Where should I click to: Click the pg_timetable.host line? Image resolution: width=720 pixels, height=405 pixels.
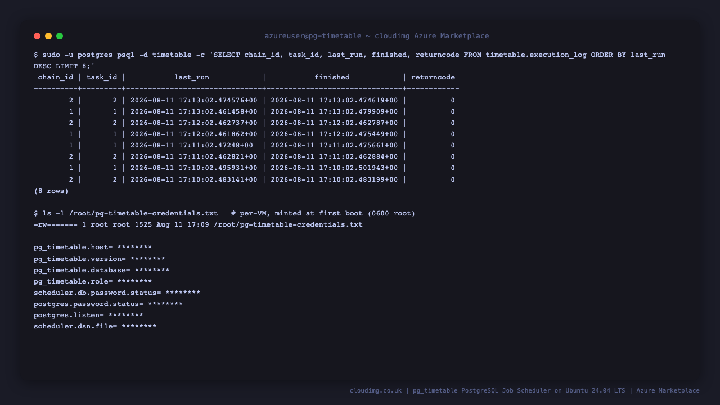(x=93, y=247)
